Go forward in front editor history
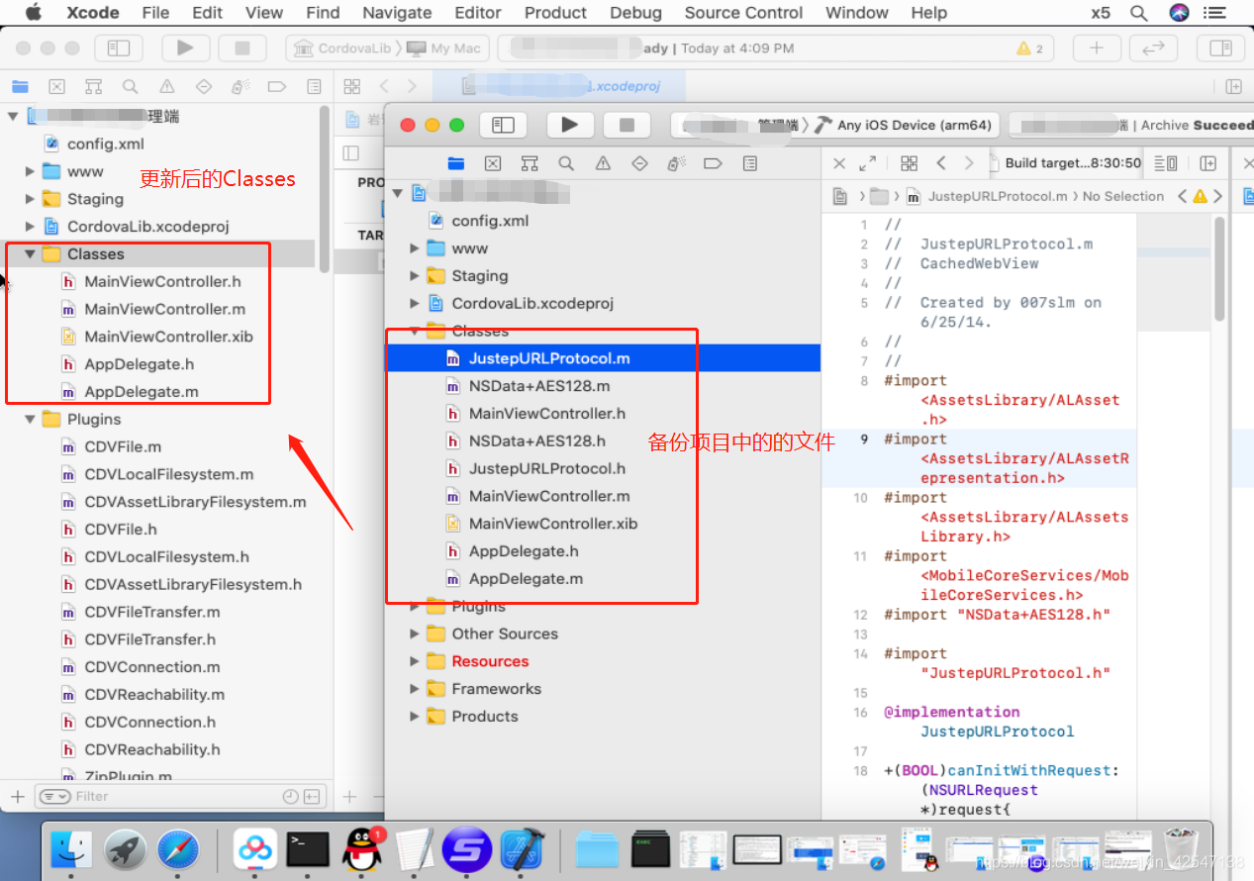This screenshot has width=1254, height=881. (x=969, y=163)
